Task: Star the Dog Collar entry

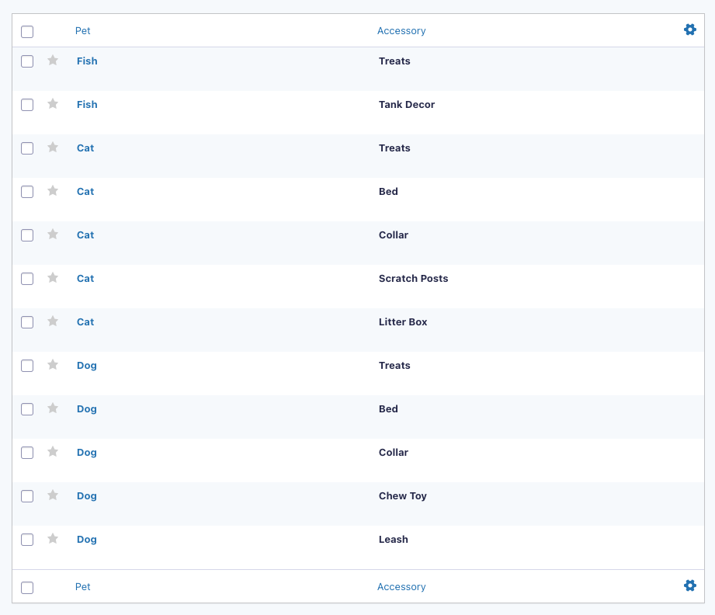Action: (53, 452)
